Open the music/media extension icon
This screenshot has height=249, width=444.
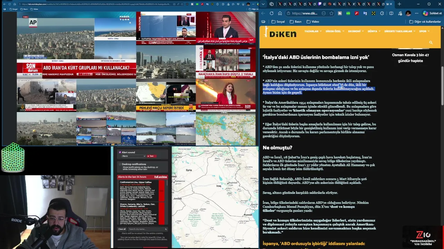click(x=400, y=13)
